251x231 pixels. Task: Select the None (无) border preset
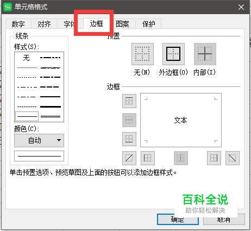142,54
